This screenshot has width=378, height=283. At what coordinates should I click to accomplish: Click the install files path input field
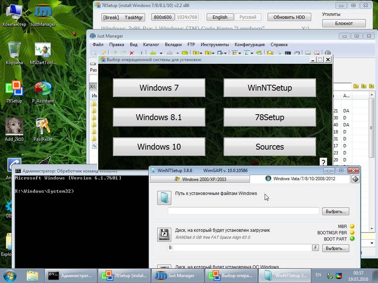tap(244, 211)
